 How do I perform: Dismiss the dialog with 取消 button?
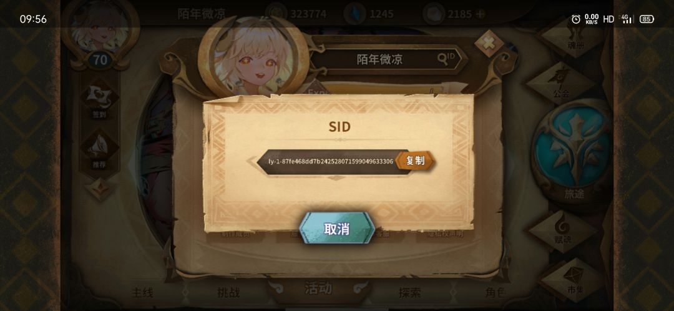coord(336,229)
